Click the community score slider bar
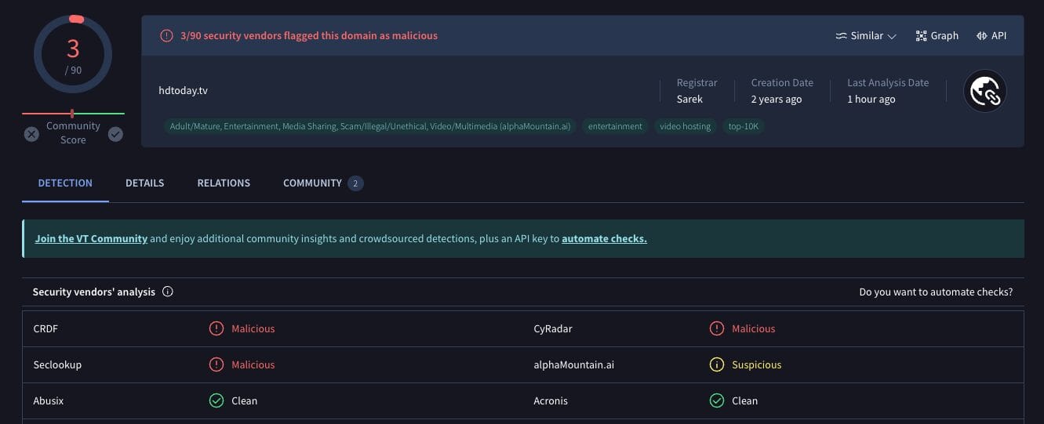The image size is (1044, 424). point(73,114)
